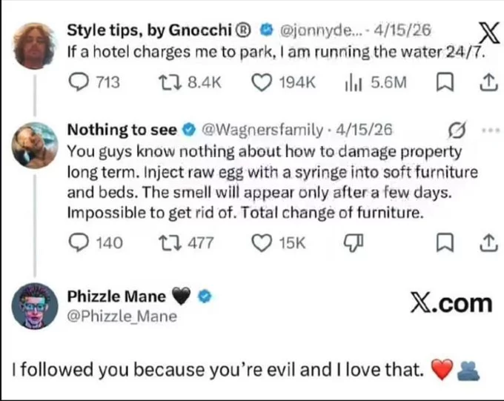Bookmark Gnocchi's hotel parking tweet

point(445,82)
